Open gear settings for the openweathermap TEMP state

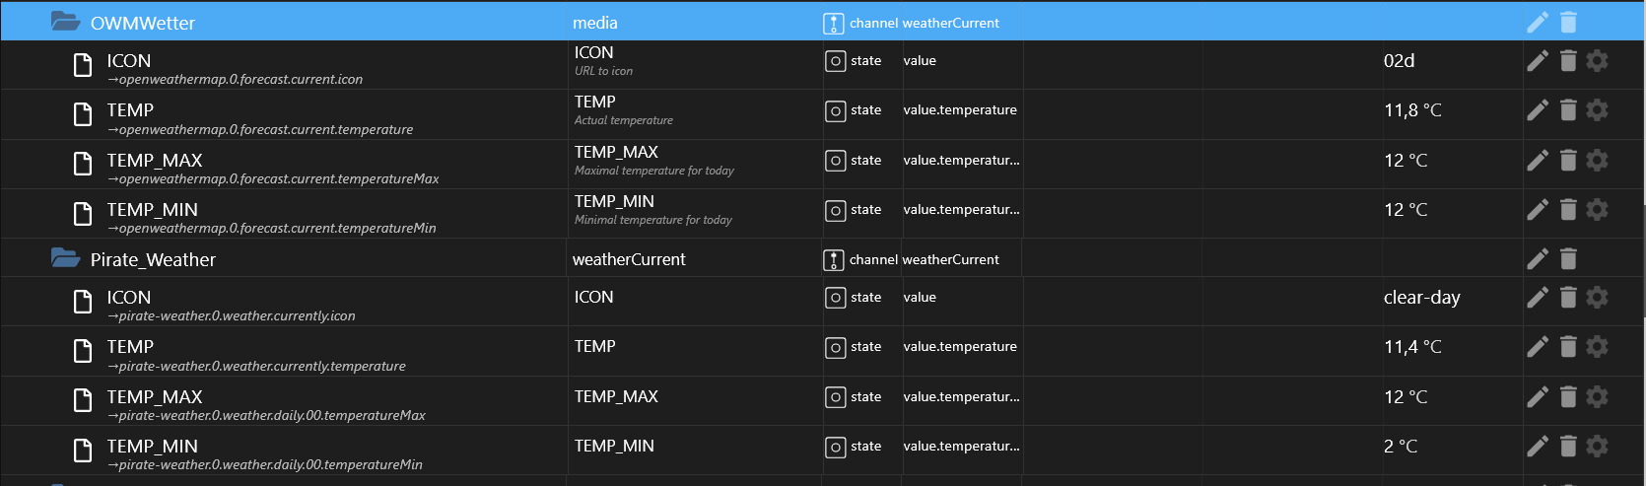click(1598, 110)
